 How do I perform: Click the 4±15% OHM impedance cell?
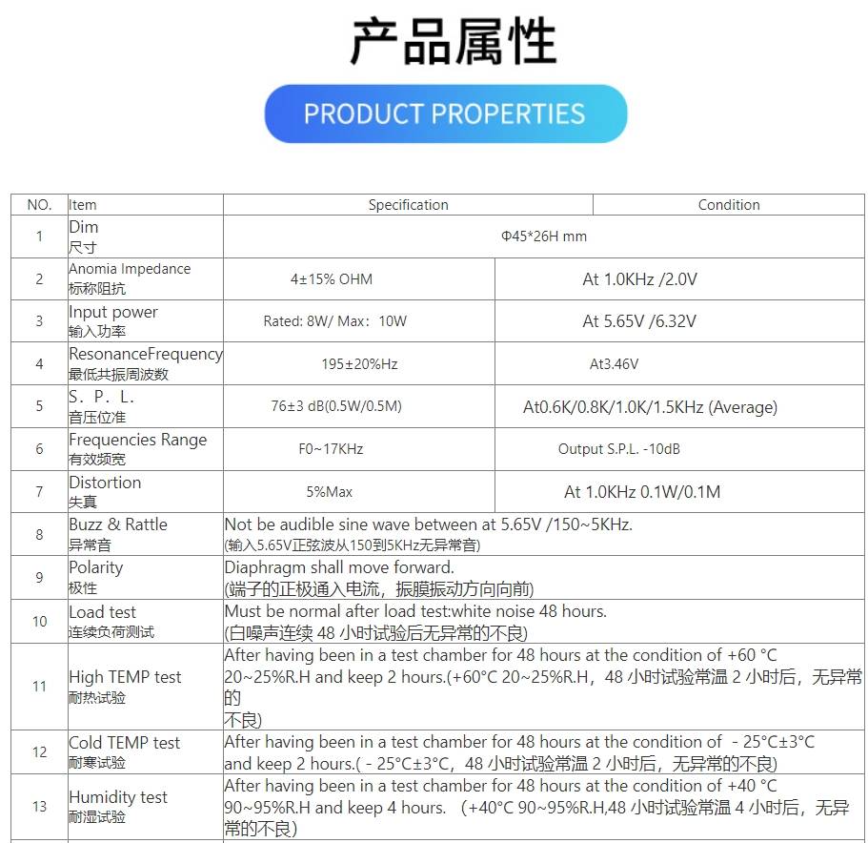[x=332, y=279]
